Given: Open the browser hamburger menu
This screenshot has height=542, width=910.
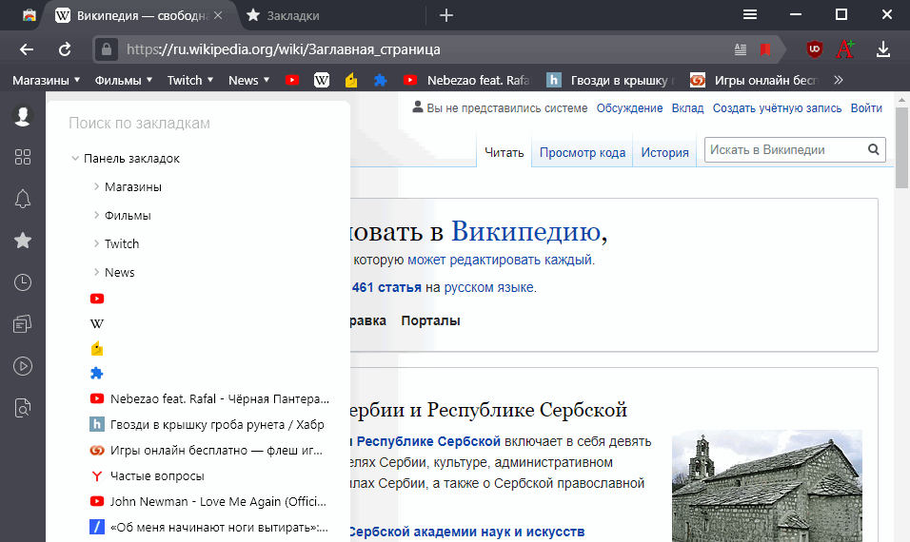Looking at the screenshot, I should point(750,14).
